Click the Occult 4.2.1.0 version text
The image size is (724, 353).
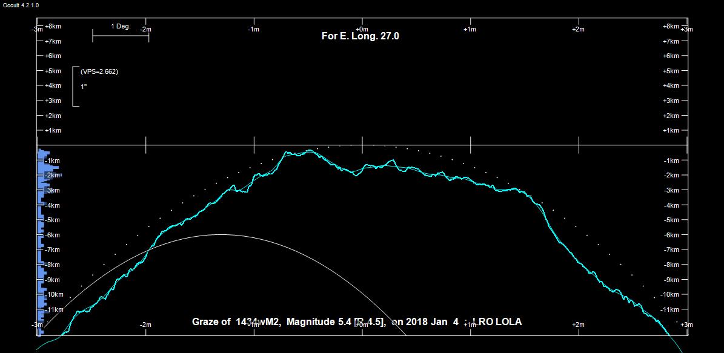(x=21, y=5)
